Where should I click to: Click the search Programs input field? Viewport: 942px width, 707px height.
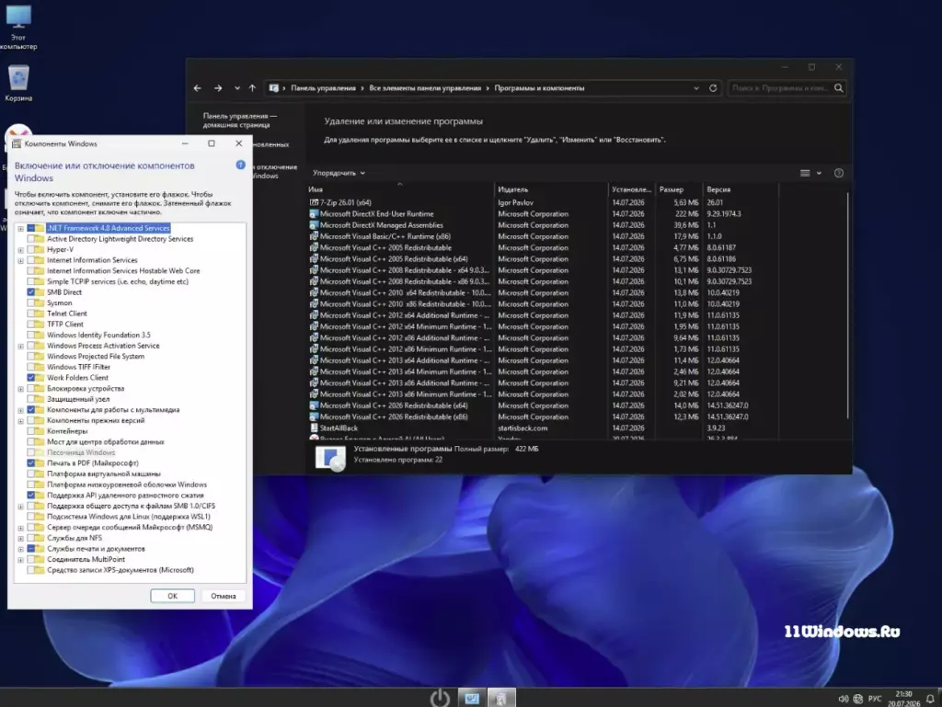[x=780, y=88]
